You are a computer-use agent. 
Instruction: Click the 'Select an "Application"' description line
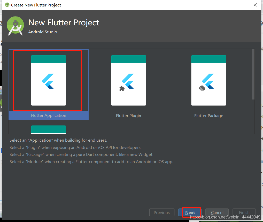pos(58,140)
